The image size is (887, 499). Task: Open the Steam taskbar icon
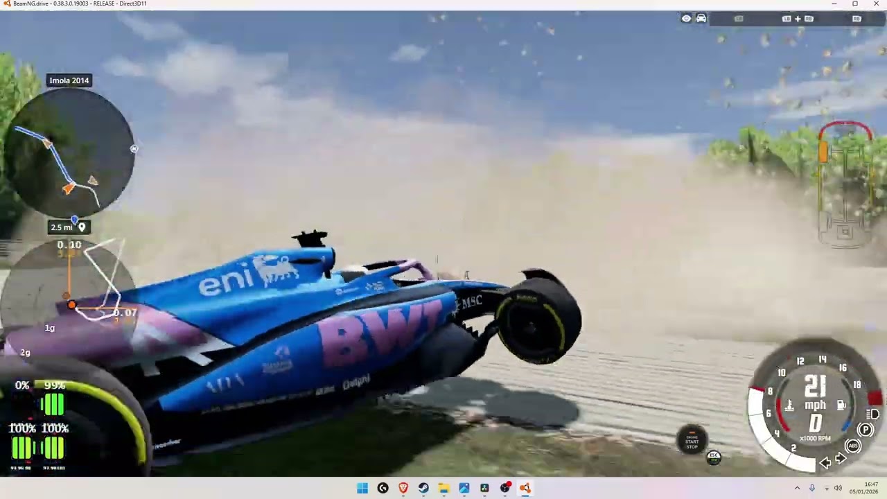[x=423, y=488]
